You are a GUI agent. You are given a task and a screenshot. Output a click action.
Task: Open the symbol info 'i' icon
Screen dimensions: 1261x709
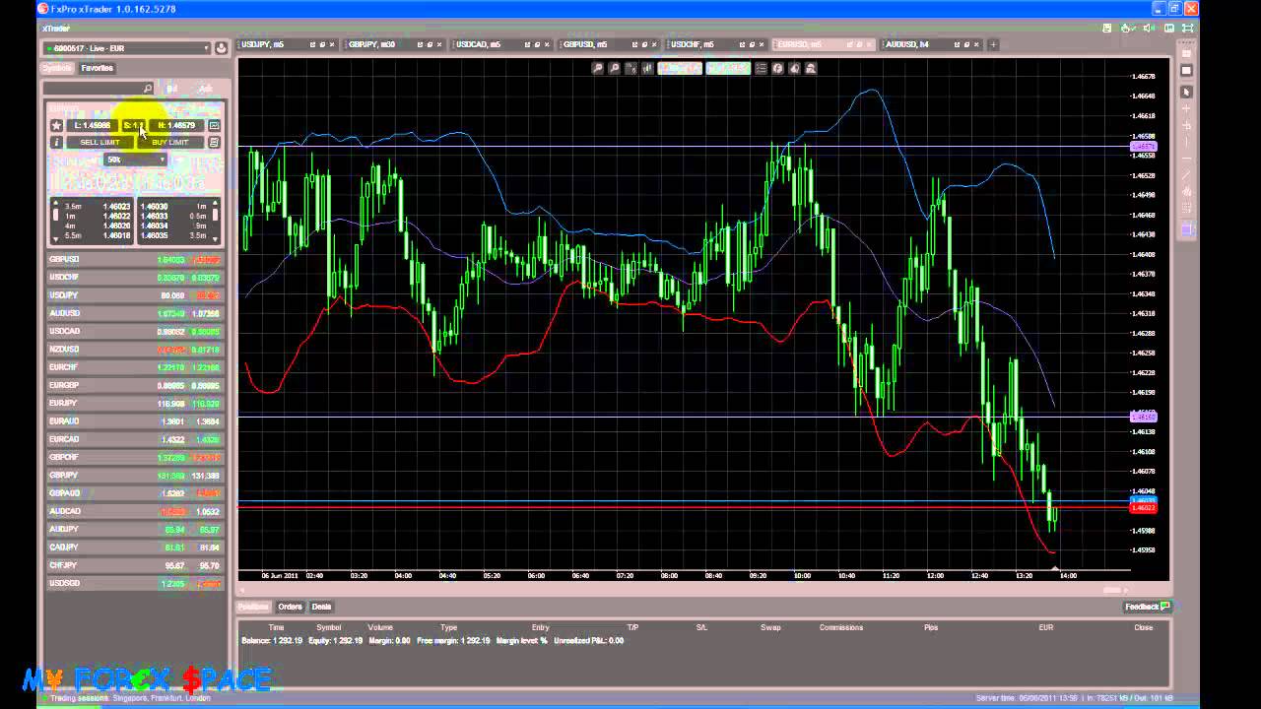pos(56,142)
